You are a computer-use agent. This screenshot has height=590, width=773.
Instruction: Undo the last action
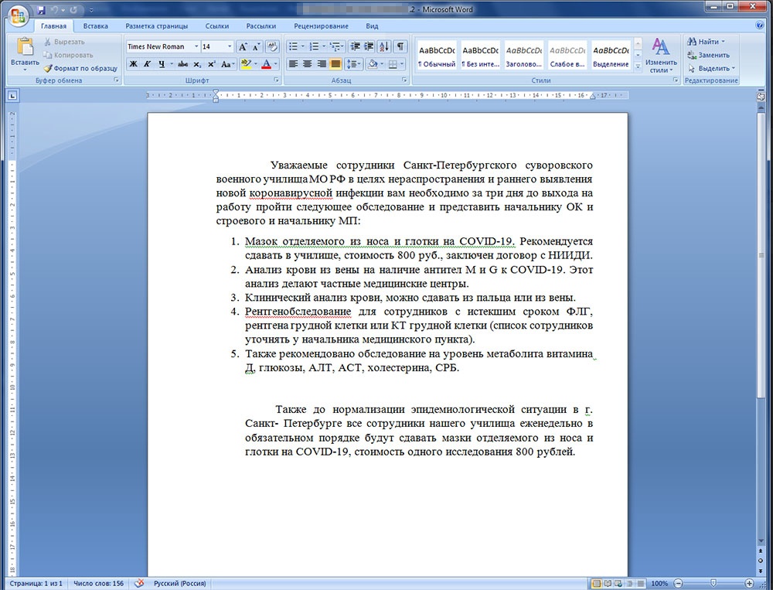pos(55,9)
